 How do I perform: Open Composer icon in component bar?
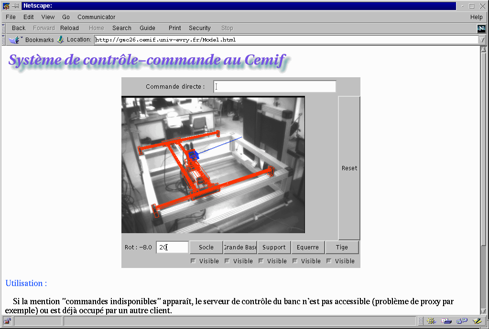point(477,321)
